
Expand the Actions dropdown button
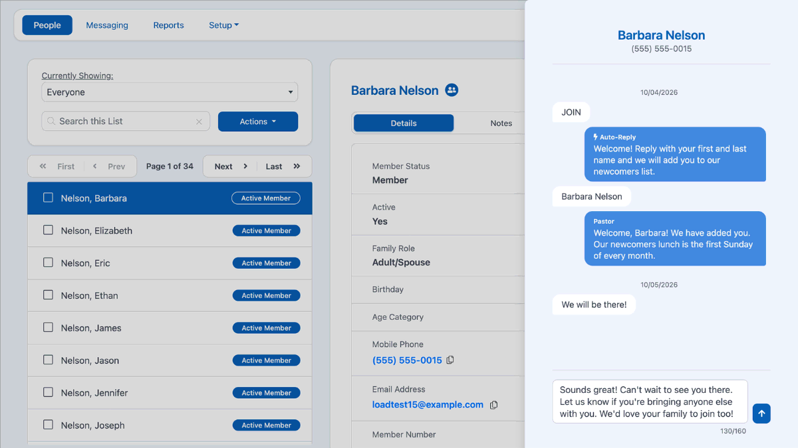point(258,121)
